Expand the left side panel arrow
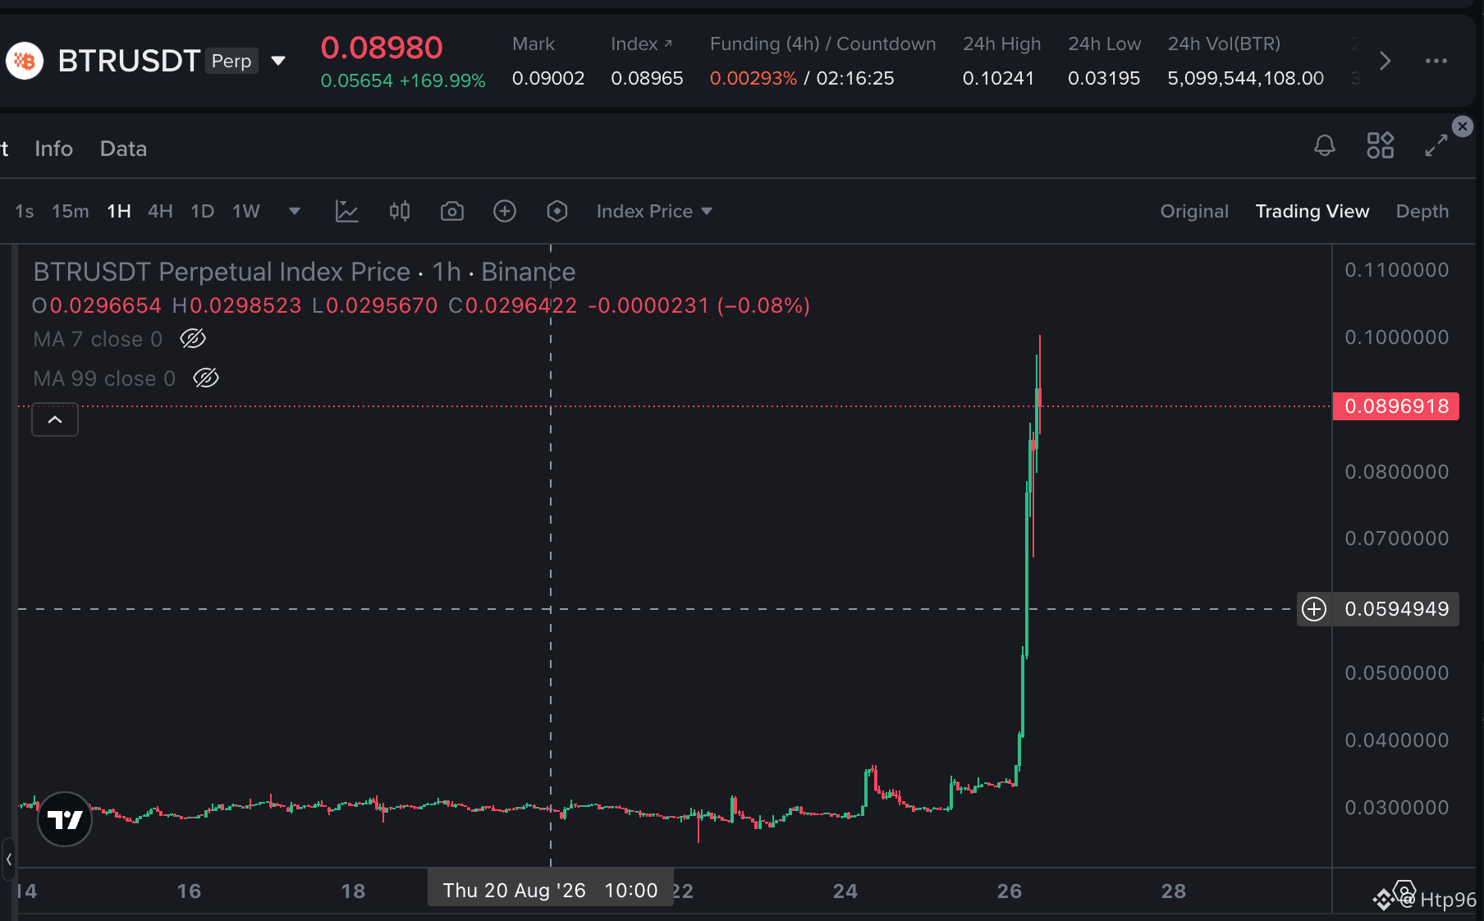This screenshot has height=921, width=1484. point(8,859)
